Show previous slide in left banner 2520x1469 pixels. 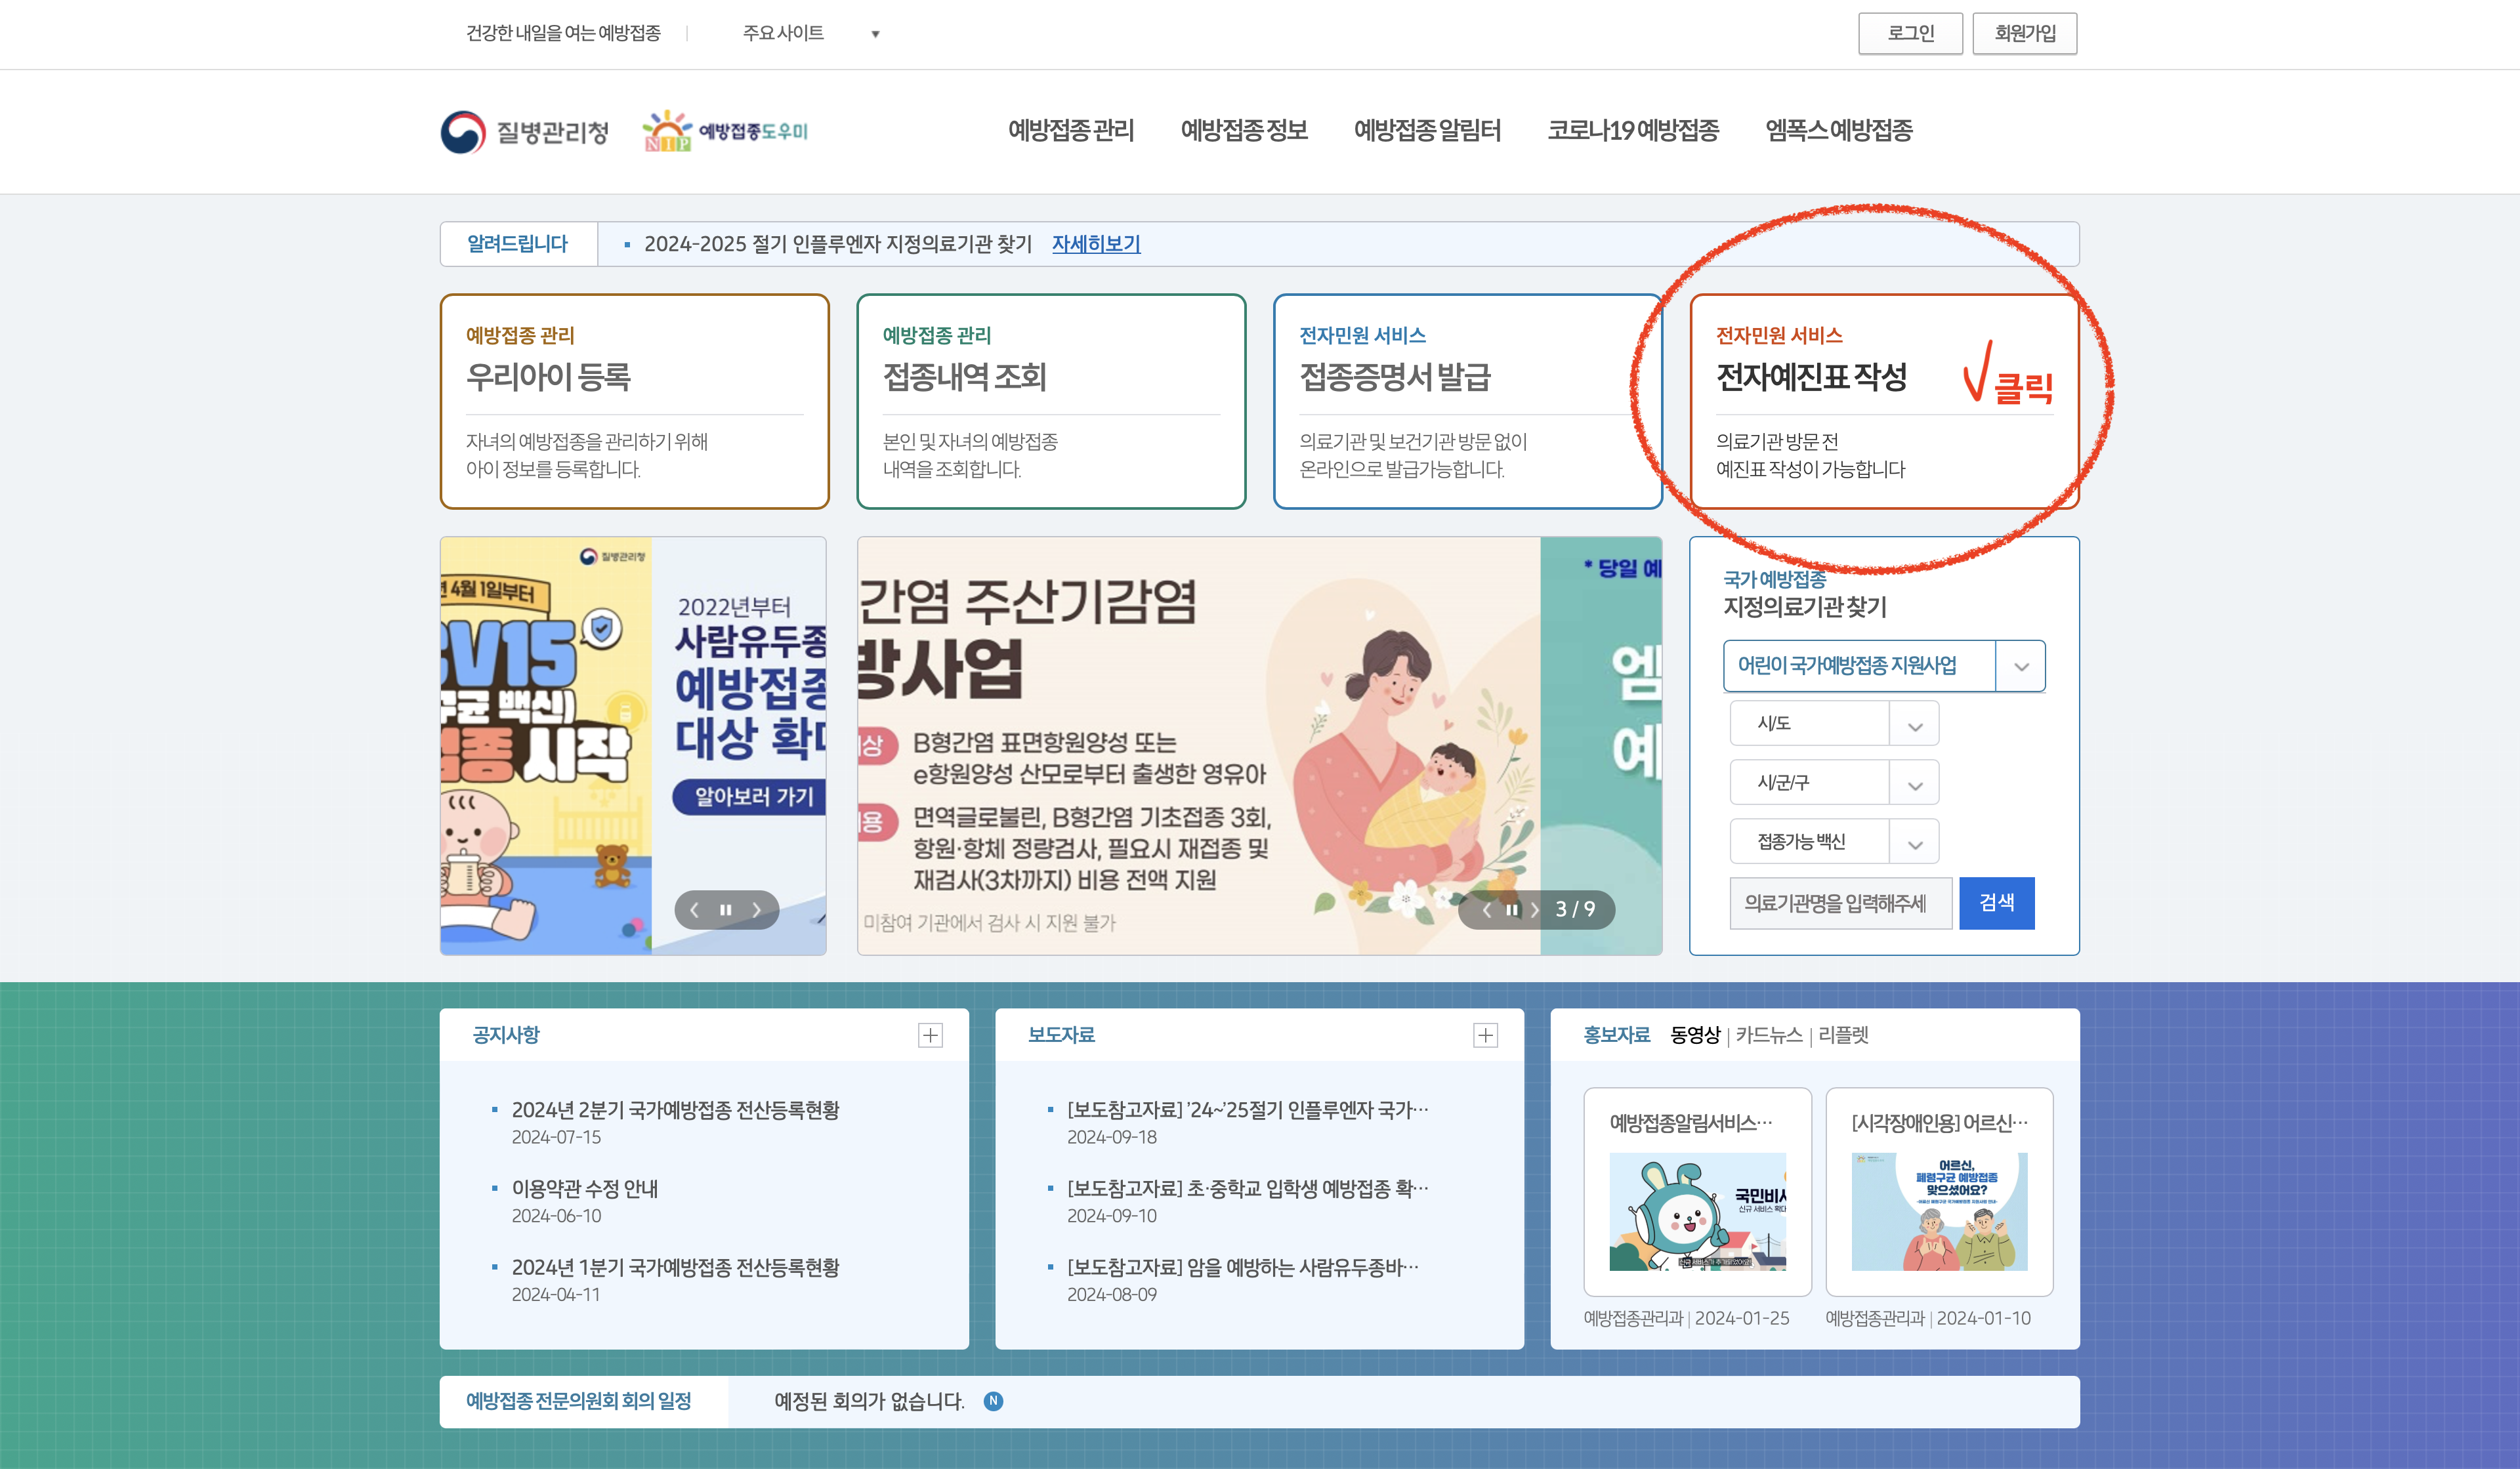coord(695,909)
